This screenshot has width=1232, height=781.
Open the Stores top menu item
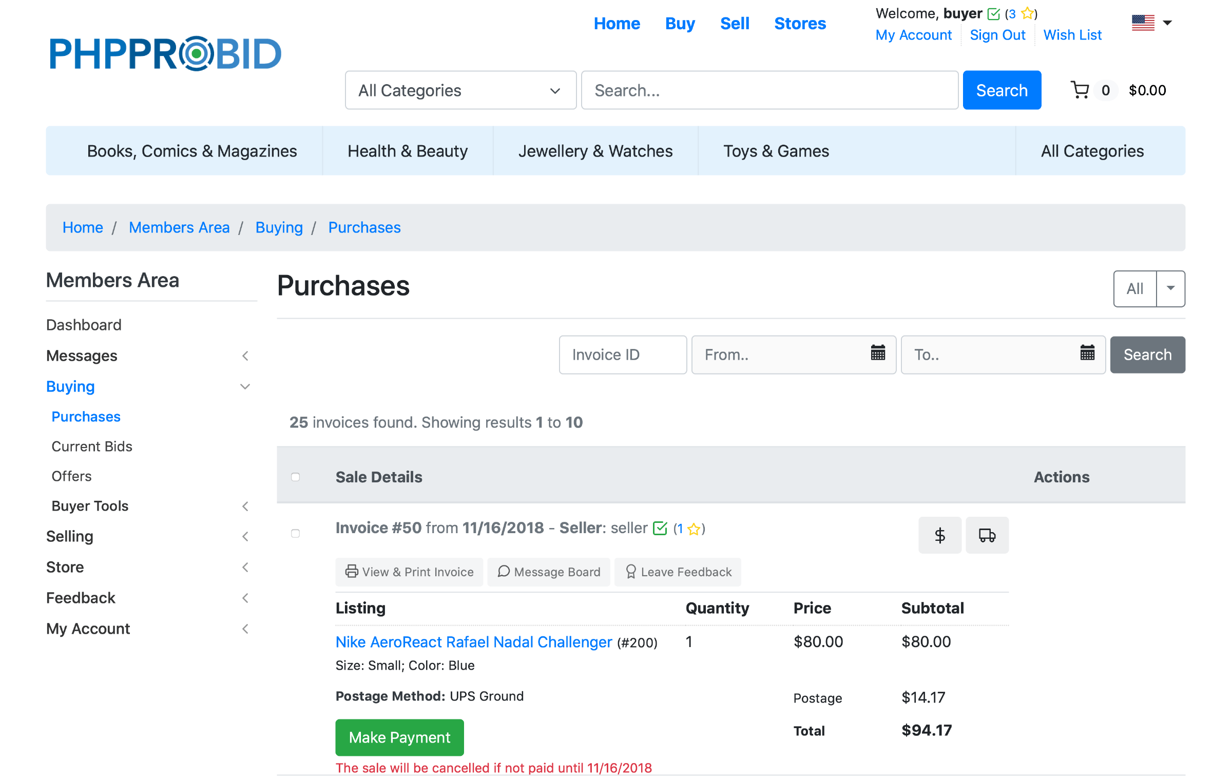point(800,24)
